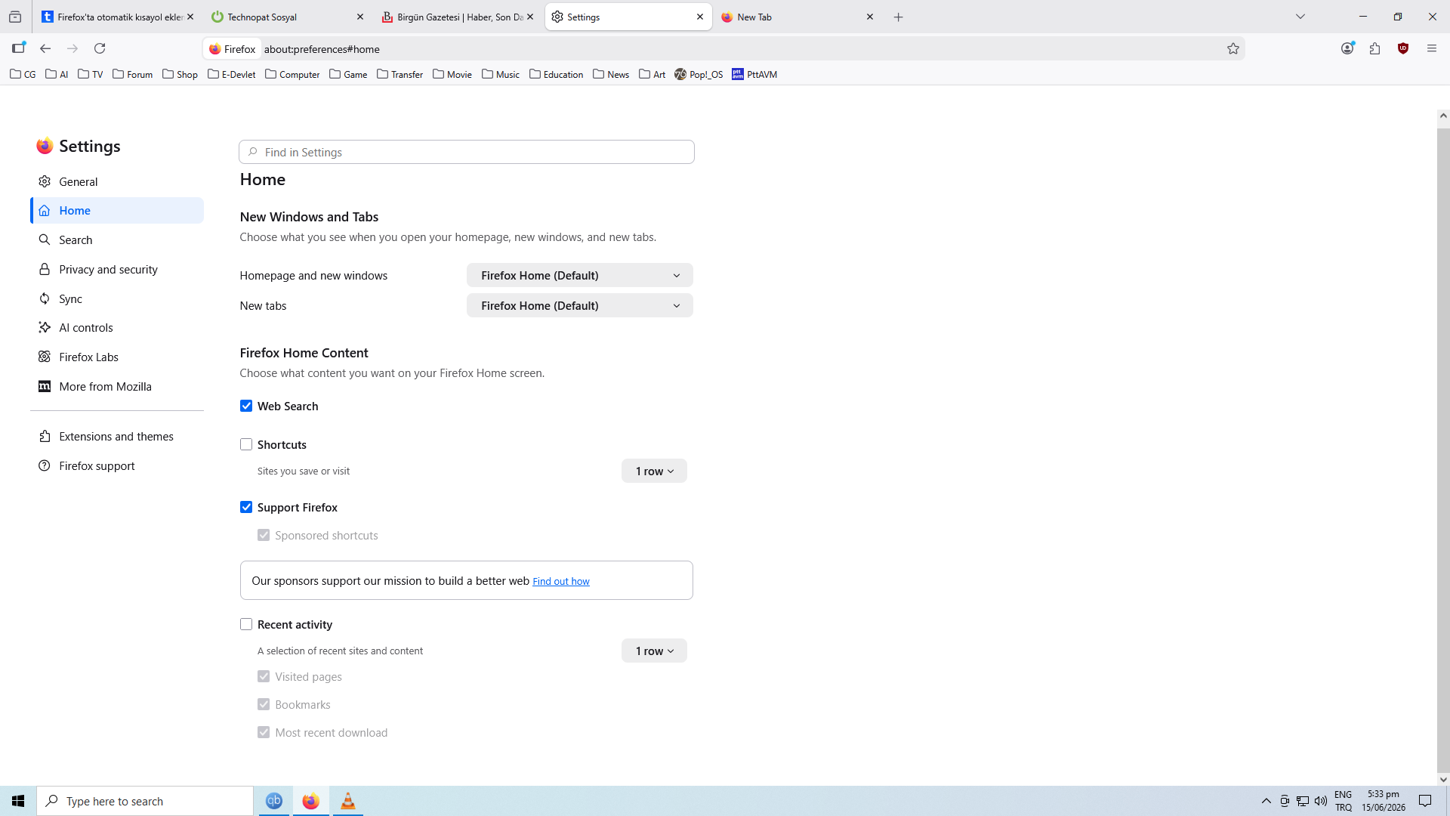Image resolution: width=1450 pixels, height=816 pixels.
Task: Open Sync settings category
Action: [x=117, y=298]
